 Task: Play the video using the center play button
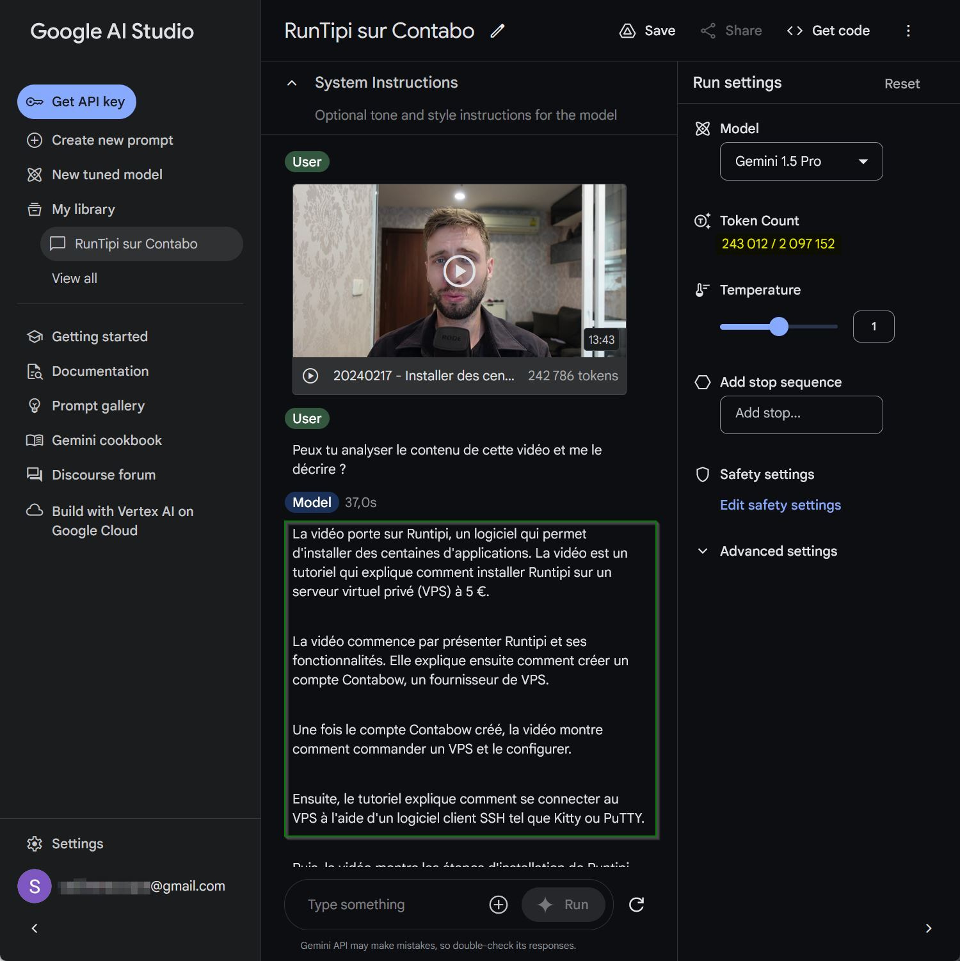[x=460, y=271]
